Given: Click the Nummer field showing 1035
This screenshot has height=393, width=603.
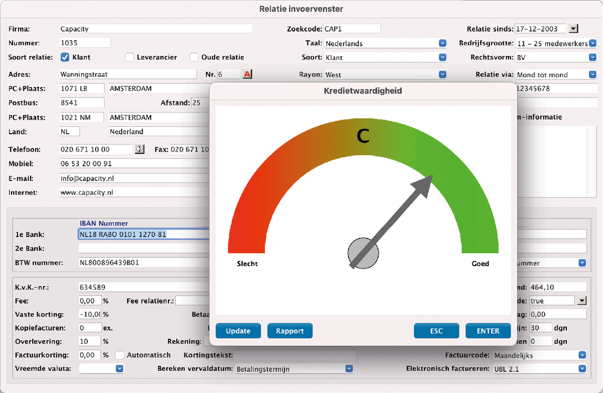Looking at the screenshot, I should pyautogui.click(x=85, y=43).
